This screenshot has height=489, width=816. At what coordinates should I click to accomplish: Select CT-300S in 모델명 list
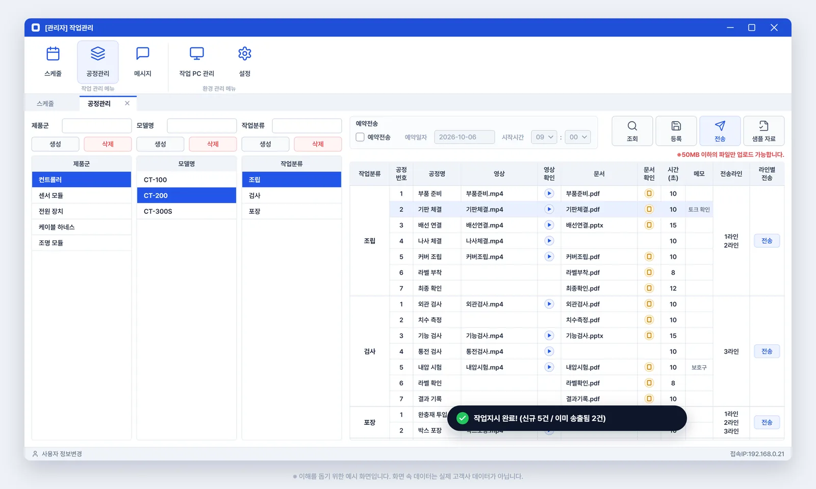click(x=187, y=211)
